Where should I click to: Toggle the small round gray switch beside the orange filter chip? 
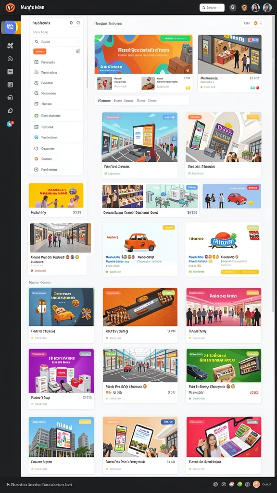coord(78,51)
